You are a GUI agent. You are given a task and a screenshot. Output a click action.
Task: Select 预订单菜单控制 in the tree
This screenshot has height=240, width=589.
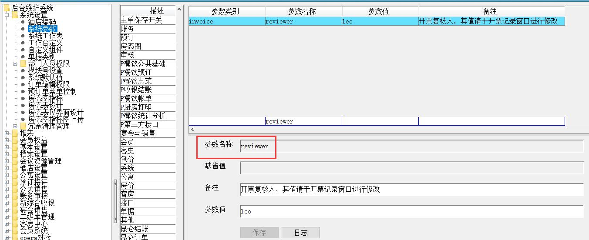(x=52, y=92)
